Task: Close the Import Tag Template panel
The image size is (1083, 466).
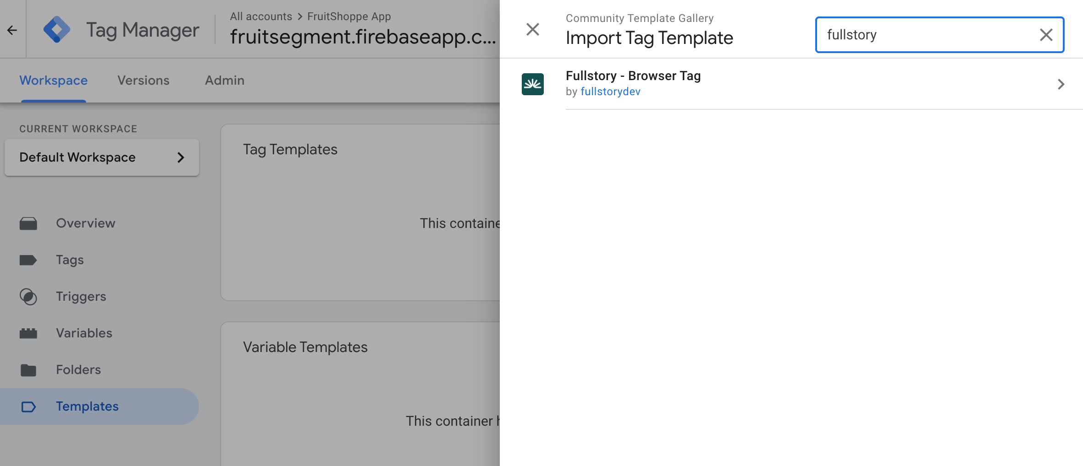Action: click(x=533, y=29)
